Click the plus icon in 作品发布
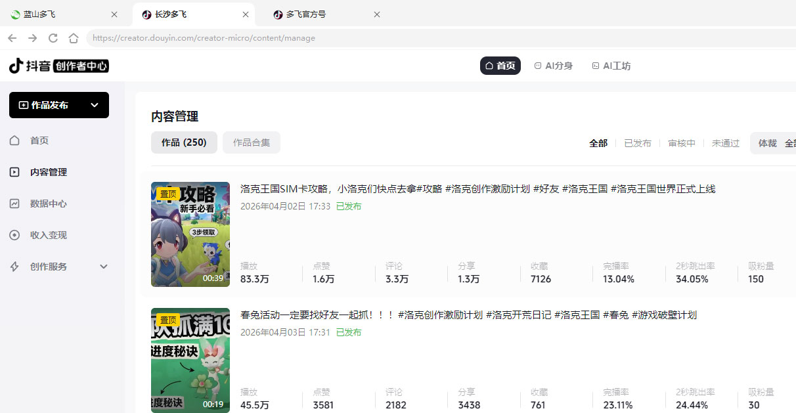The height and width of the screenshot is (413, 796). click(x=24, y=105)
